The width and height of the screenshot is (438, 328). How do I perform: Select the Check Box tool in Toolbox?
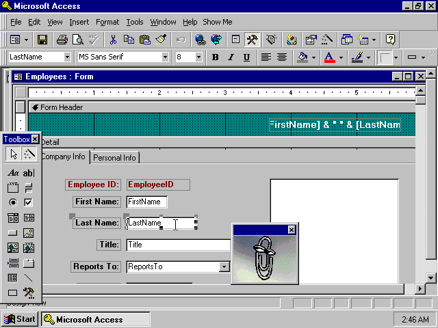(29, 202)
